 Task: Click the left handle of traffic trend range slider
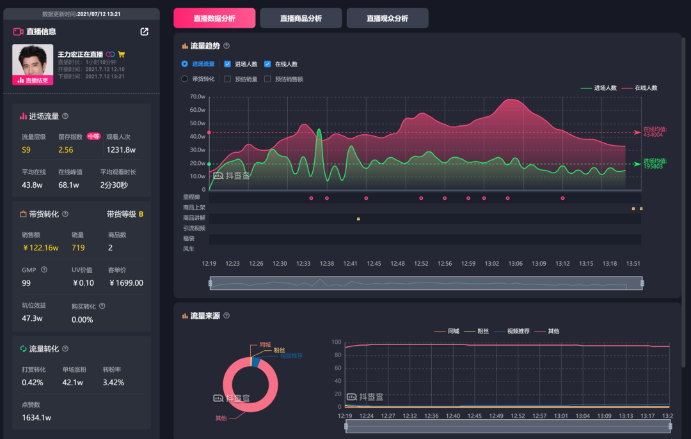tap(210, 283)
